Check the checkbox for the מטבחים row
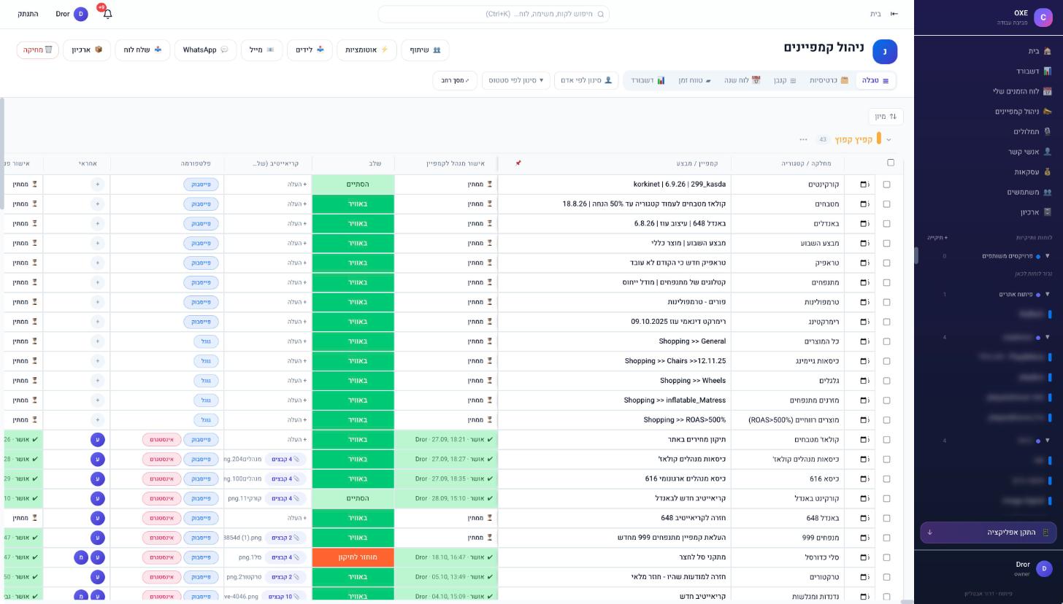 [x=886, y=204]
